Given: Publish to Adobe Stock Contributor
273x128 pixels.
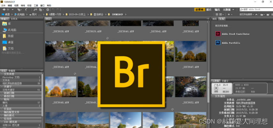Looking at the screenshot, I should [x=232, y=34].
